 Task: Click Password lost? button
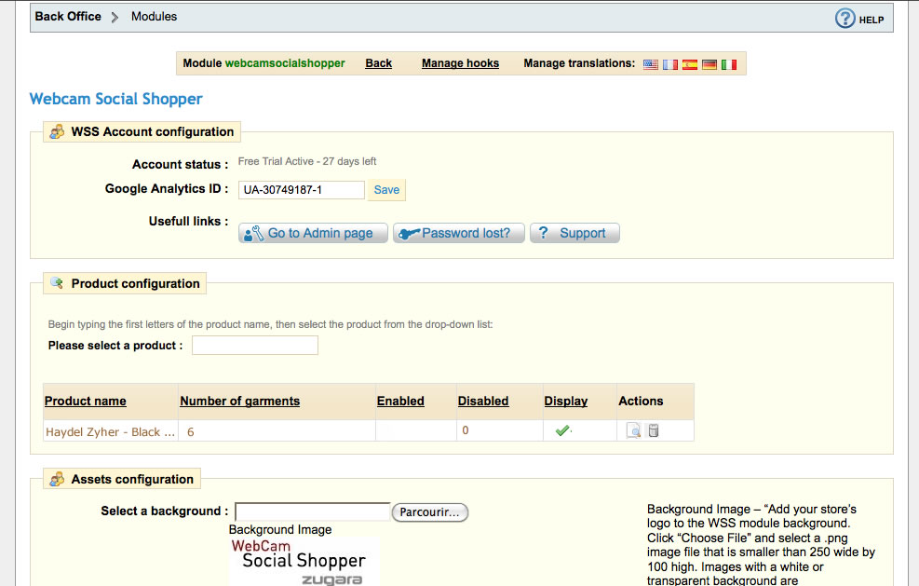(x=459, y=233)
